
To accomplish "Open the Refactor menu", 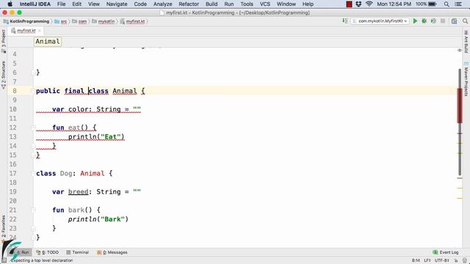I will (189, 4).
